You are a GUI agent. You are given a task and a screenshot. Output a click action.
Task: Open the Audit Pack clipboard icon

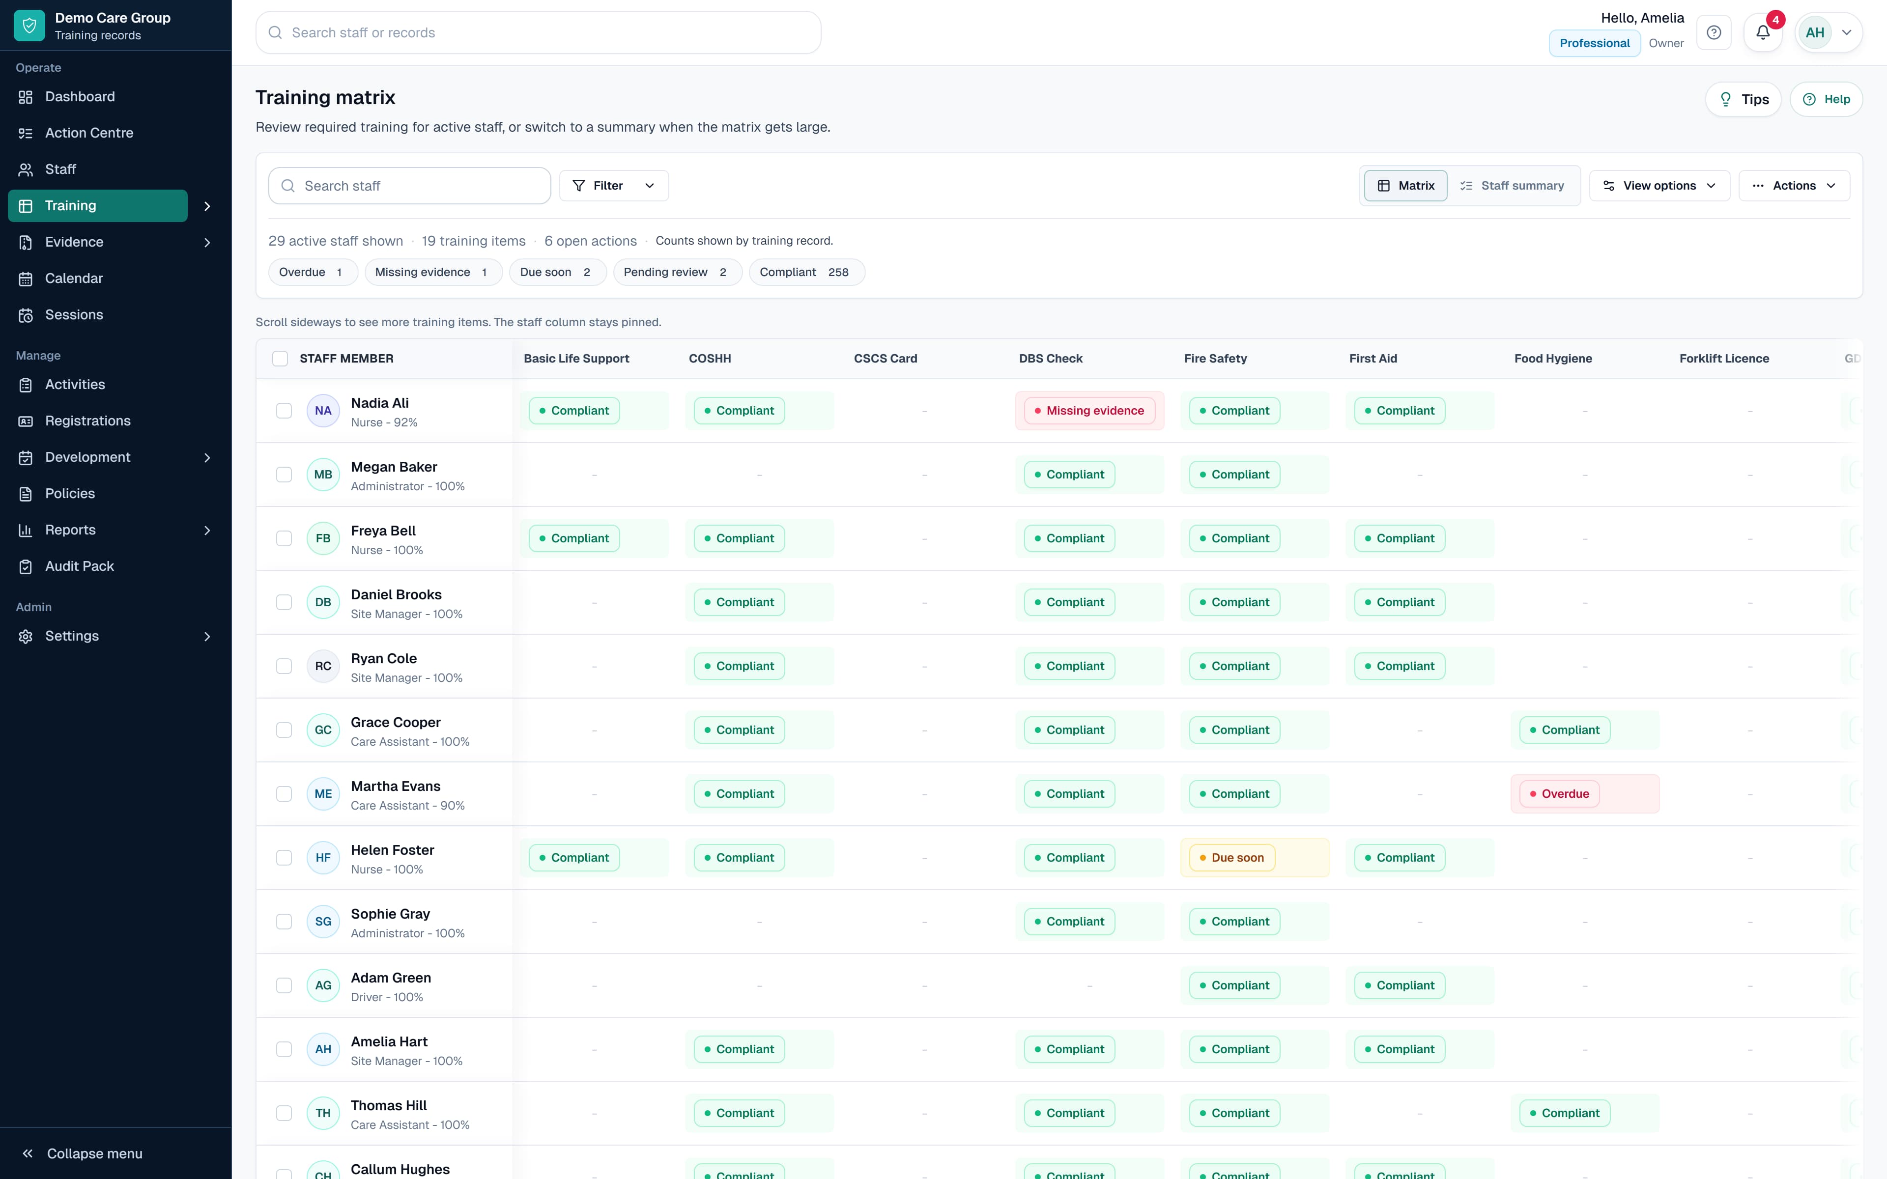click(x=26, y=567)
